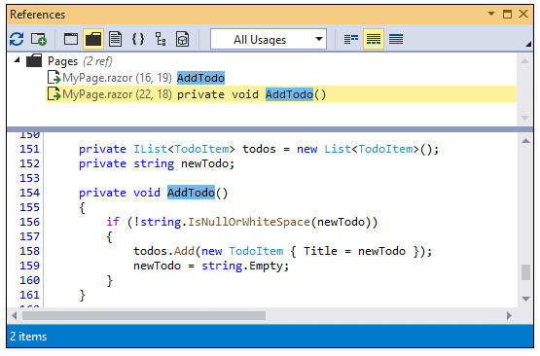
Task: Open the window position dropdown arrow in title bar
Action: click(x=491, y=14)
